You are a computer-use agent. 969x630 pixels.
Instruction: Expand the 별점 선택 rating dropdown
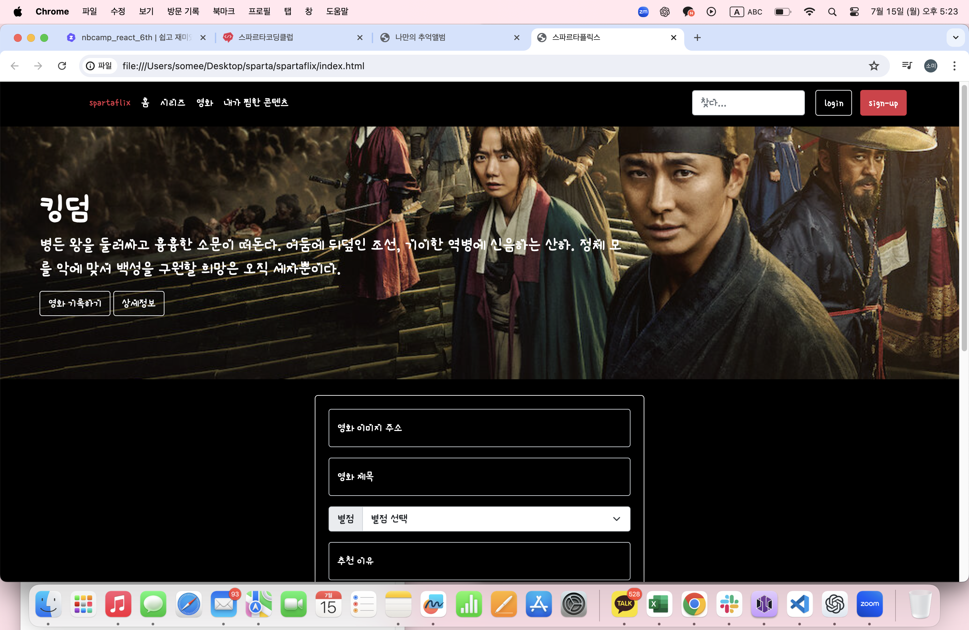[x=496, y=519]
